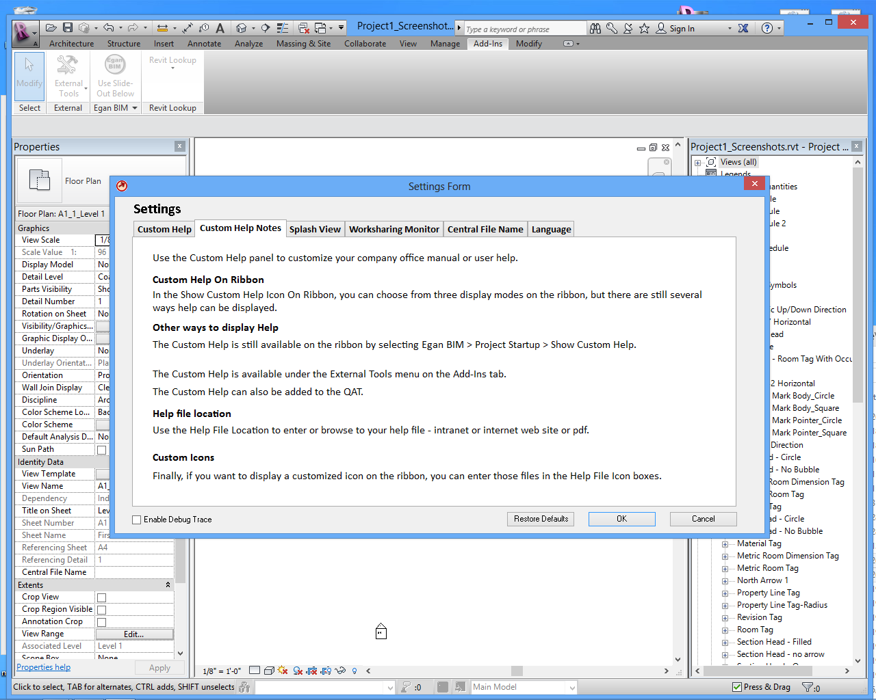Viewport: 876px width, 700px height.
Task: Click the Help question mark icon
Action: pyautogui.click(x=767, y=28)
